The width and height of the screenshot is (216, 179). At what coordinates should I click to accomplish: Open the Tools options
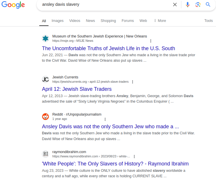pos(208,21)
